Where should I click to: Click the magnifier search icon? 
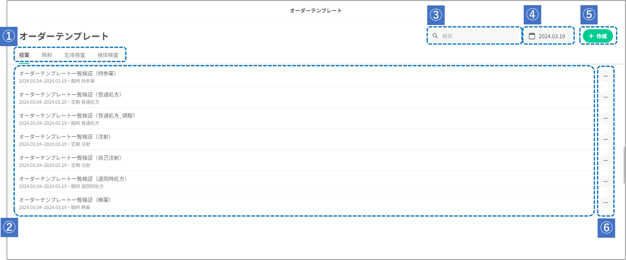point(435,36)
